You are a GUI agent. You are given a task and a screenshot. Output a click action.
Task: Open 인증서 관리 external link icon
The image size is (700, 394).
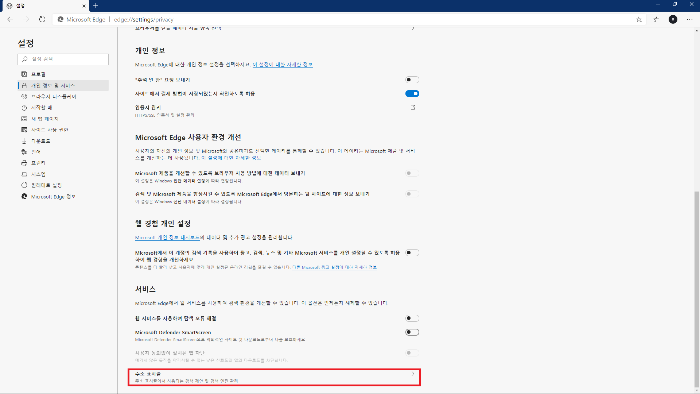[413, 107]
